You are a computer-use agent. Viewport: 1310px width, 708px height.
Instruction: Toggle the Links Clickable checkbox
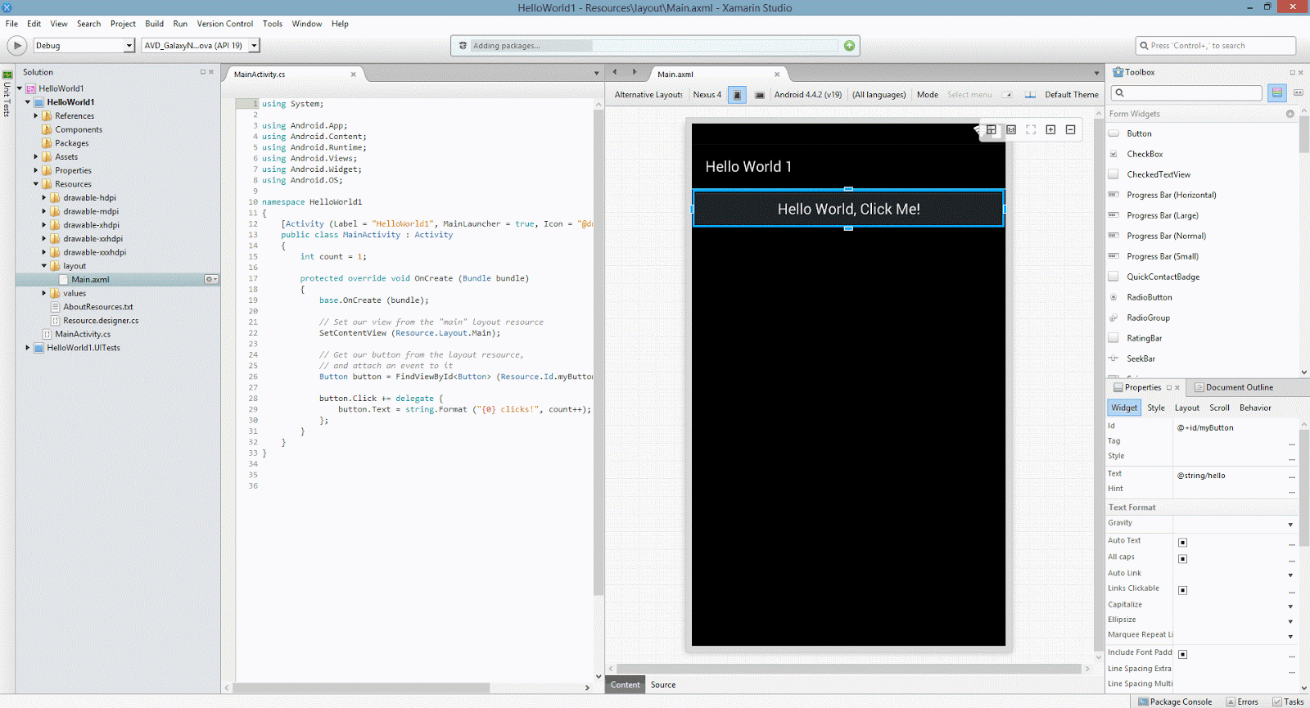(1182, 590)
